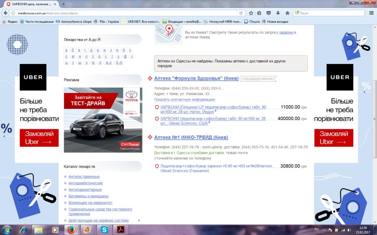Open 'Яндекс' bookmark in bookmarks toolbar

(x=10, y=21)
